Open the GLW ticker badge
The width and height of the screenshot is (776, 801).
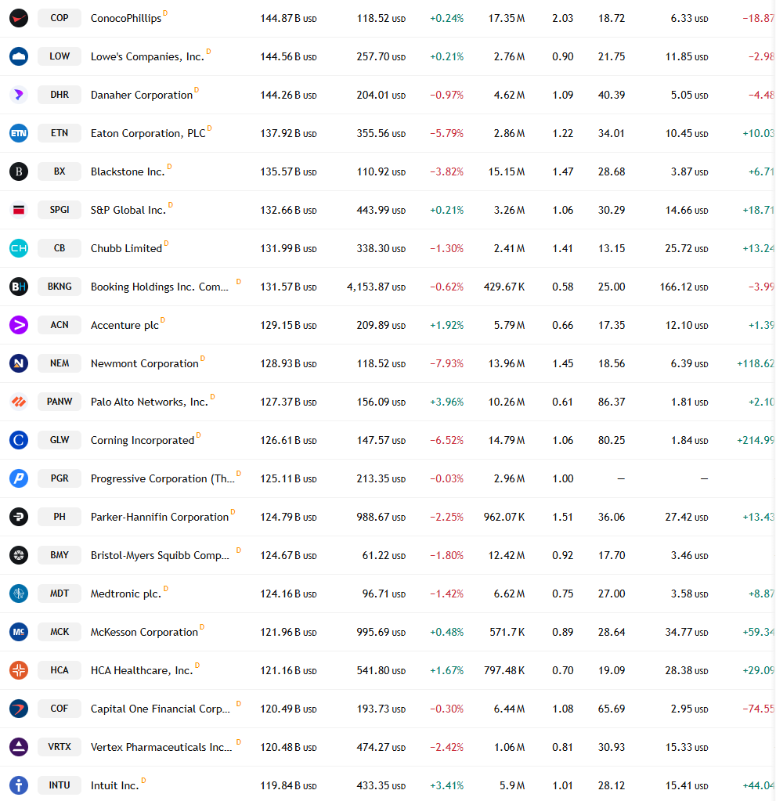[60, 440]
